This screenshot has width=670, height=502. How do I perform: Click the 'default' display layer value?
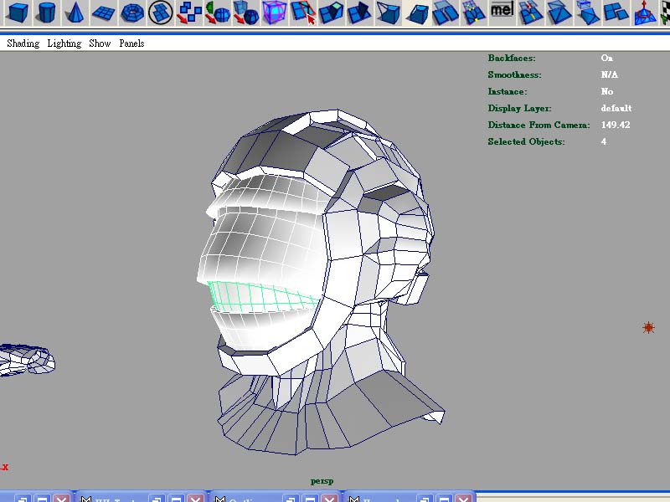tap(616, 108)
